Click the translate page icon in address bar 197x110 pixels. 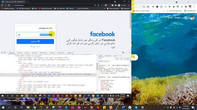(98, 5)
